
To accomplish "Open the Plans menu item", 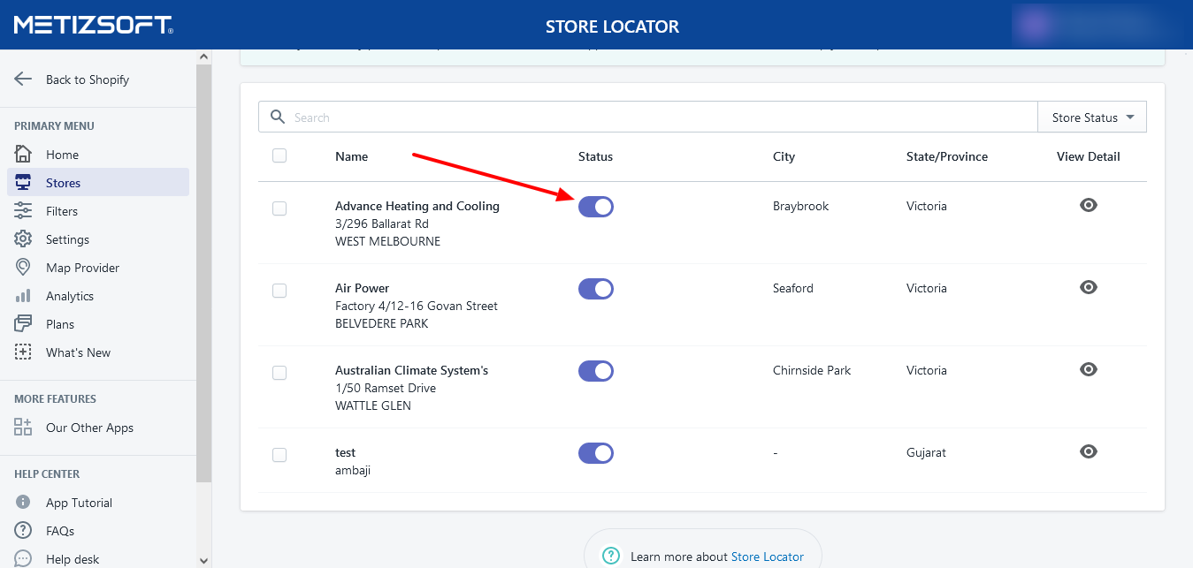I will click(x=60, y=324).
